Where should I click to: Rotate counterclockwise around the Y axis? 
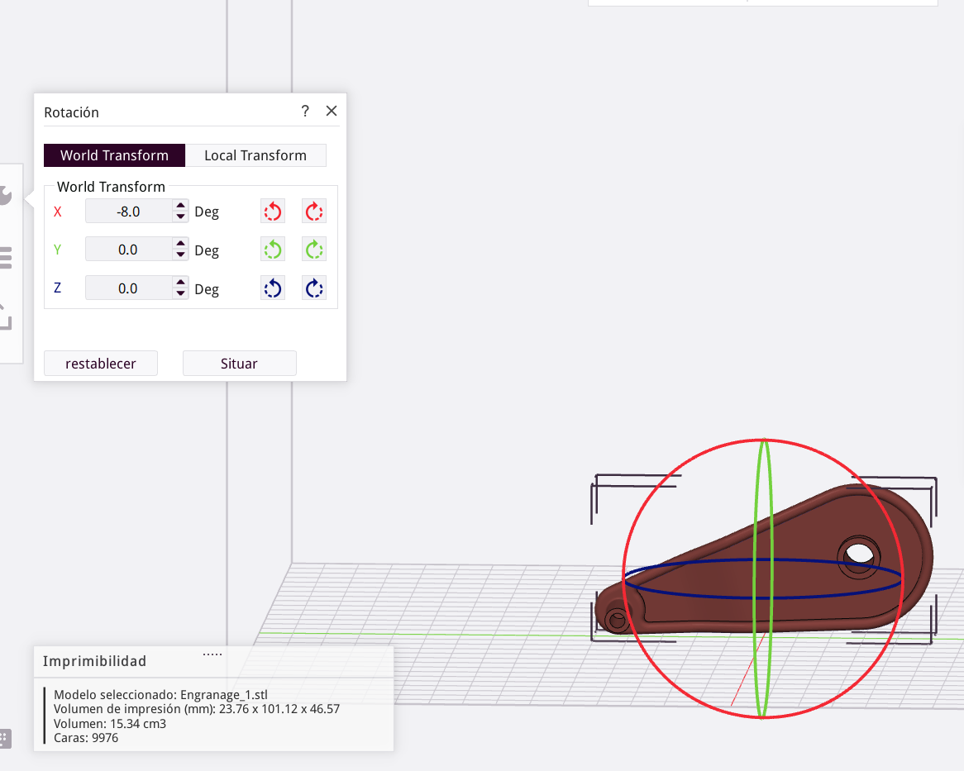tap(273, 250)
